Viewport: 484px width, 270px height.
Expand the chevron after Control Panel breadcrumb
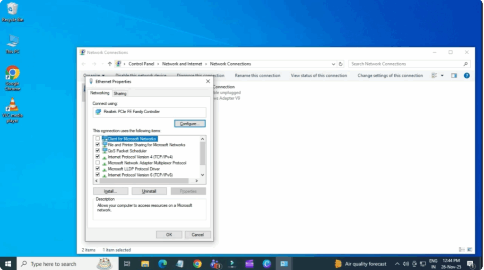pyautogui.click(x=158, y=64)
